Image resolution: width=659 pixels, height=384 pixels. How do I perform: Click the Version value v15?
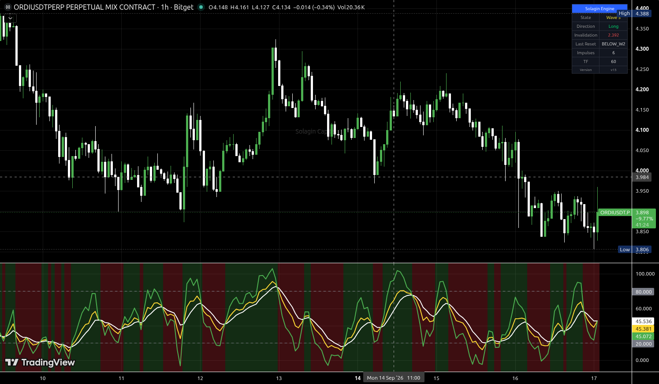pyautogui.click(x=614, y=70)
